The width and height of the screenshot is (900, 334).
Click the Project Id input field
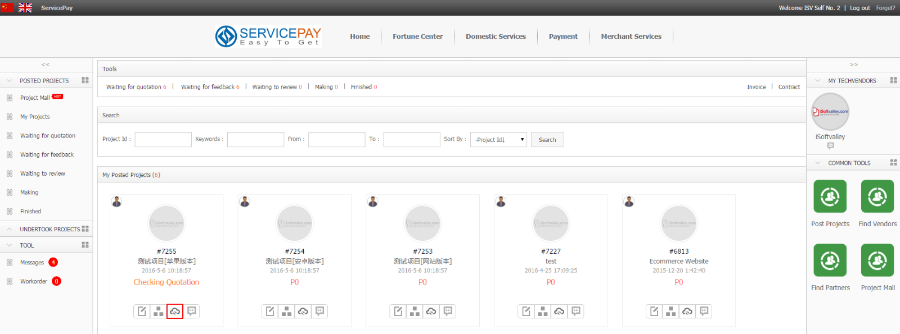tap(163, 140)
